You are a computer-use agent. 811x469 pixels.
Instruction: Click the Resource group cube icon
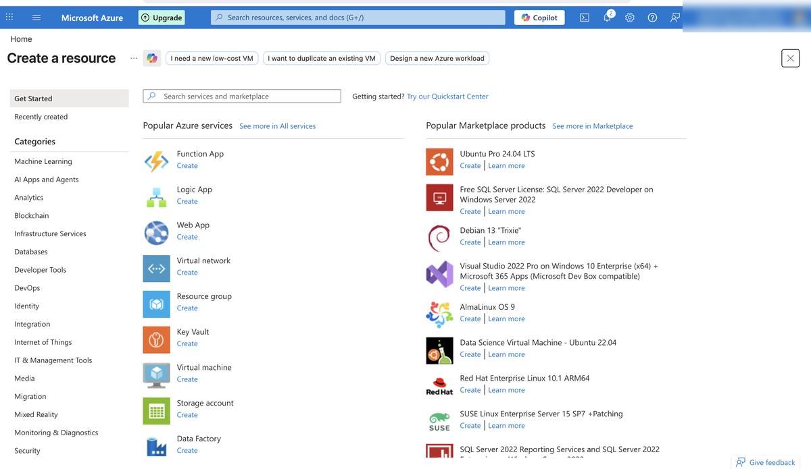[156, 304]
